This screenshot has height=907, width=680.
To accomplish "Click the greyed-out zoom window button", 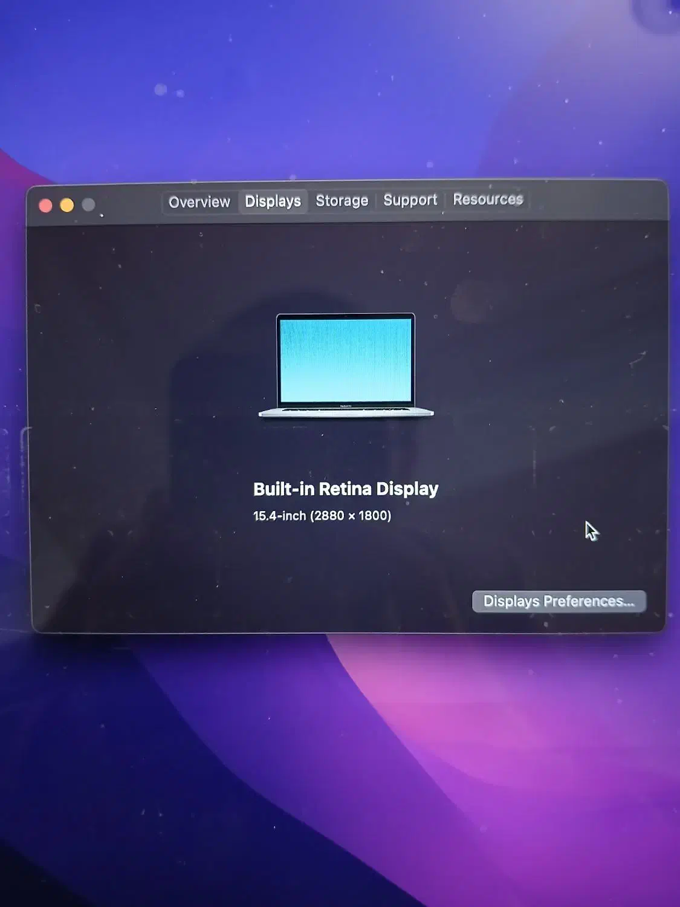I will coord(88,204).
